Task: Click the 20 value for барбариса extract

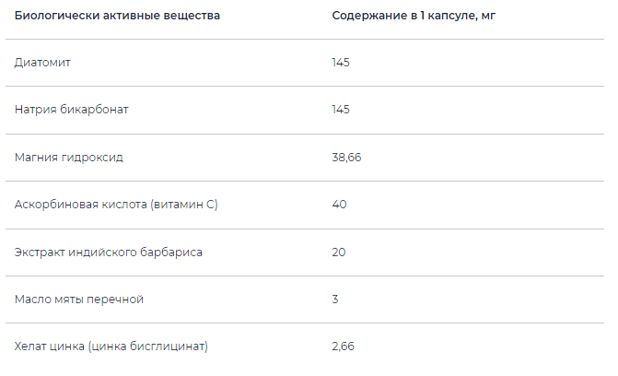Action: pyautogui.click(x=339, y=252)
